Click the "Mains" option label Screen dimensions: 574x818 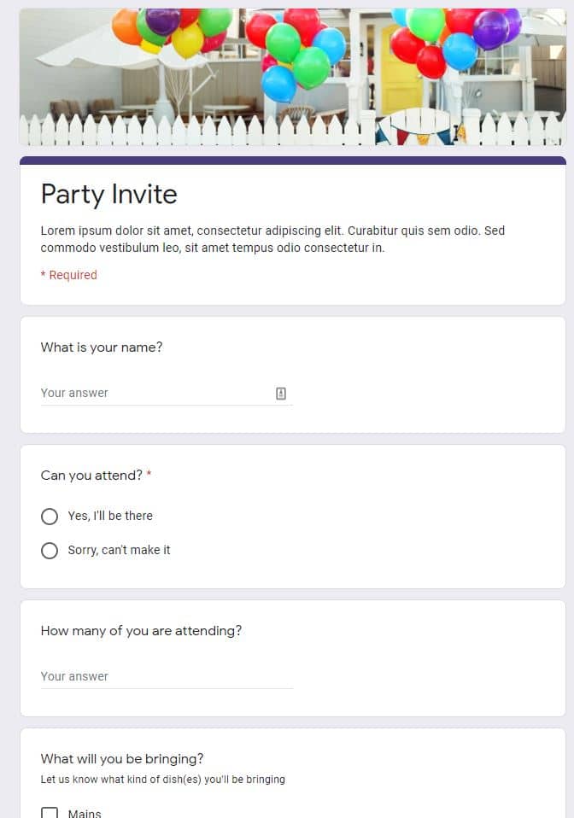tap(85, 813)
